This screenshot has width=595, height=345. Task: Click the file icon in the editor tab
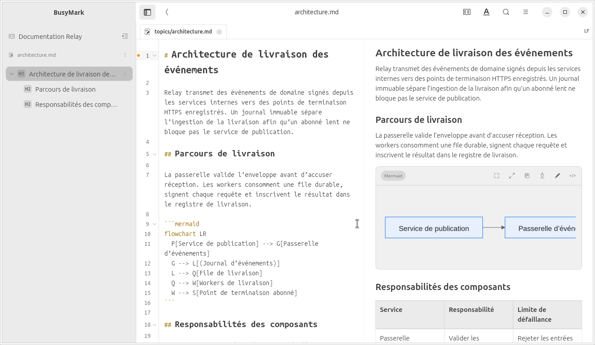point(147,32)
